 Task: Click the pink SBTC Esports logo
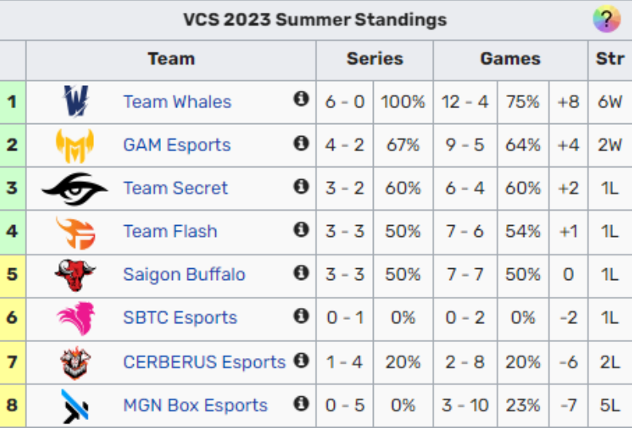(75, 317)
